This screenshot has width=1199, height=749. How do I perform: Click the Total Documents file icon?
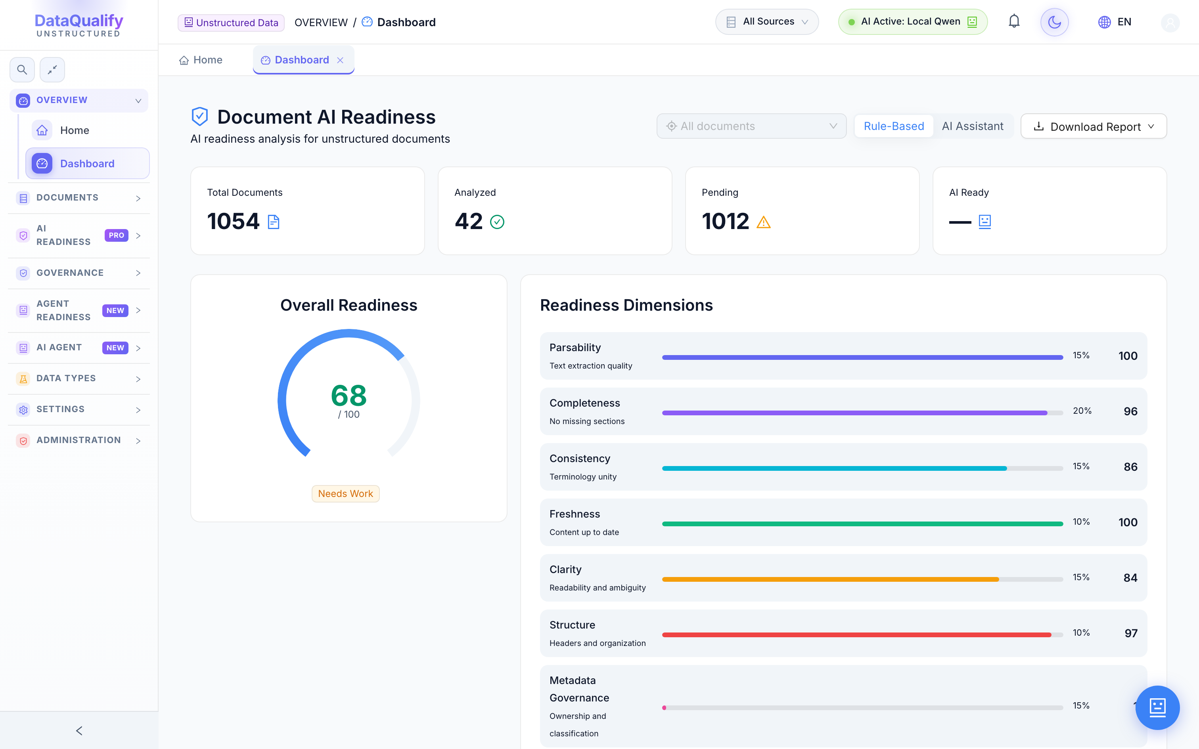(274, 222)
